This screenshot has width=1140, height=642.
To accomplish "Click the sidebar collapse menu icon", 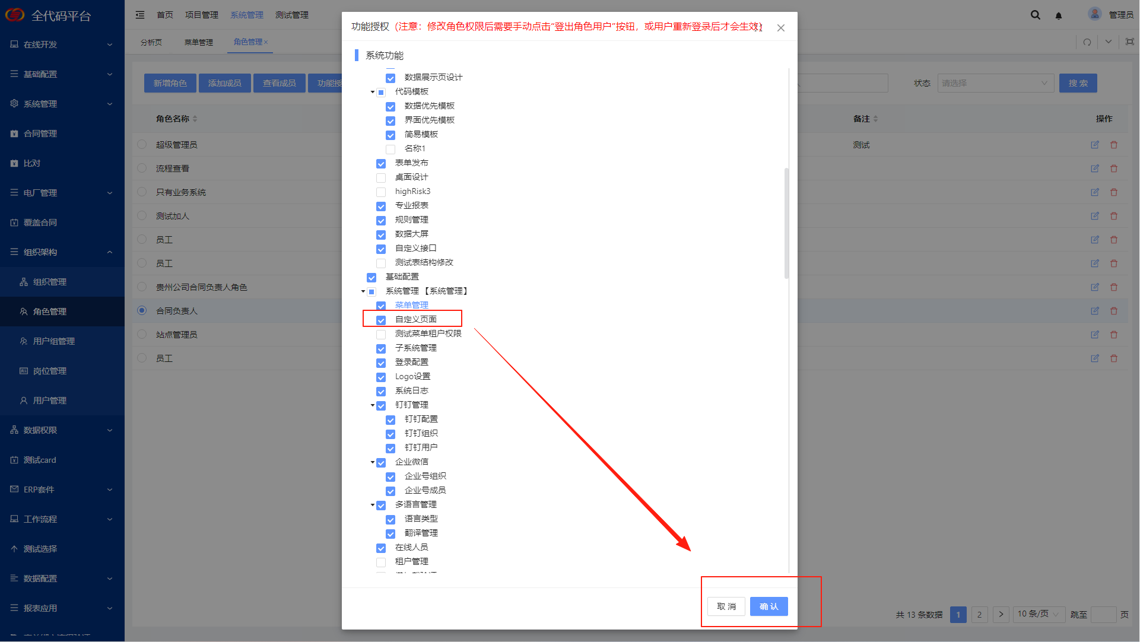I will [x=140, y=15].
